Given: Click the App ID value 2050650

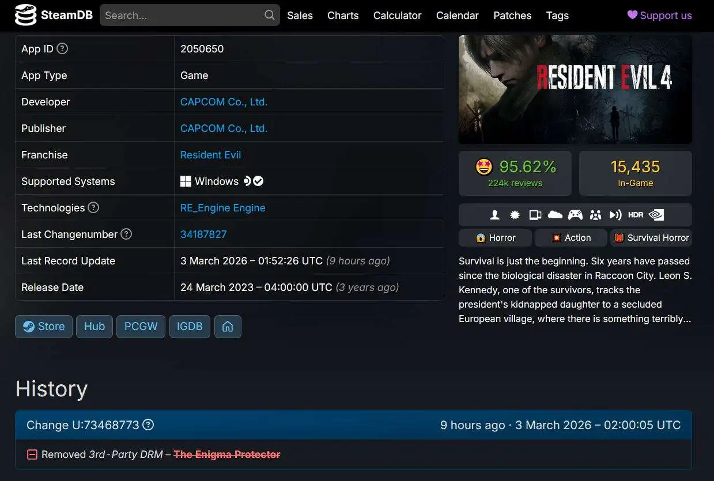Looking at the screenshot, I should pos(202,49).
